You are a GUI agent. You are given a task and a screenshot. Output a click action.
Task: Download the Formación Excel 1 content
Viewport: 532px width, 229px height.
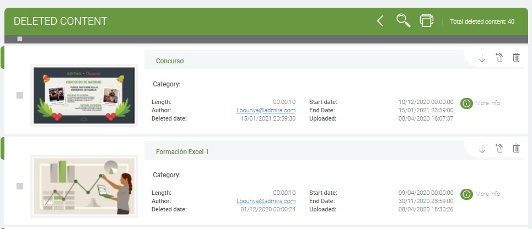[x=482, y=148]
